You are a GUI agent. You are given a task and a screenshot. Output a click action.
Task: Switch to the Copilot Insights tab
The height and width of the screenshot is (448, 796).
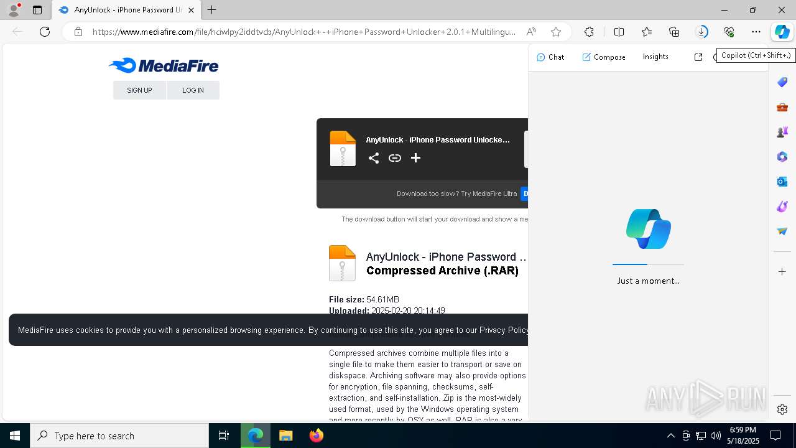click(655, 57)
